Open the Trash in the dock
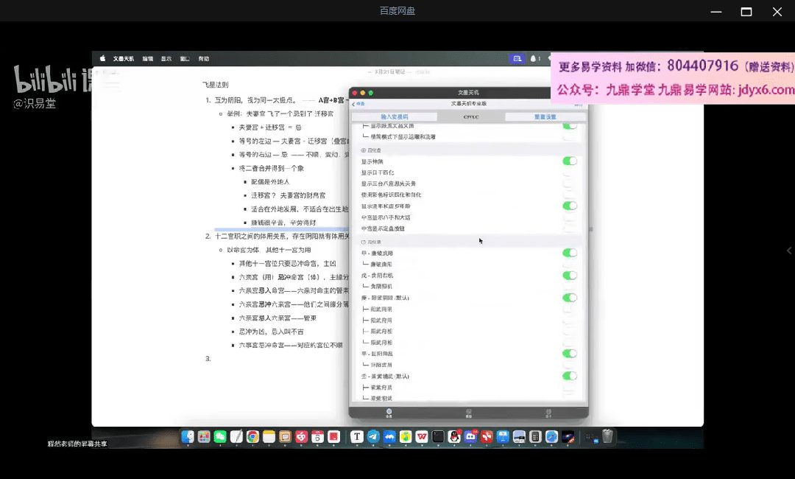This screenshot has height=479, width=795. tap(607, 437)
